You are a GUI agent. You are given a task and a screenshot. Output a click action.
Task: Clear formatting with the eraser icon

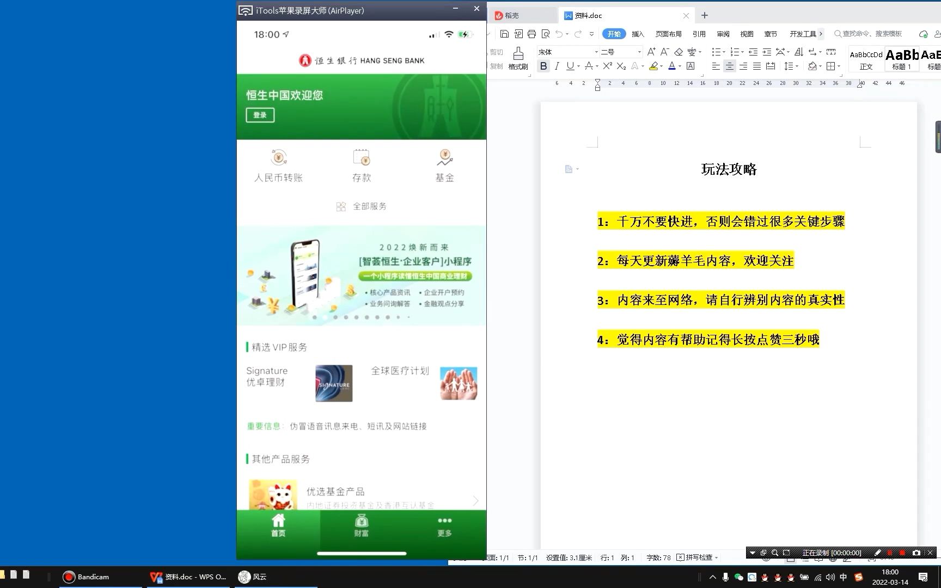[x=679, y=52]
